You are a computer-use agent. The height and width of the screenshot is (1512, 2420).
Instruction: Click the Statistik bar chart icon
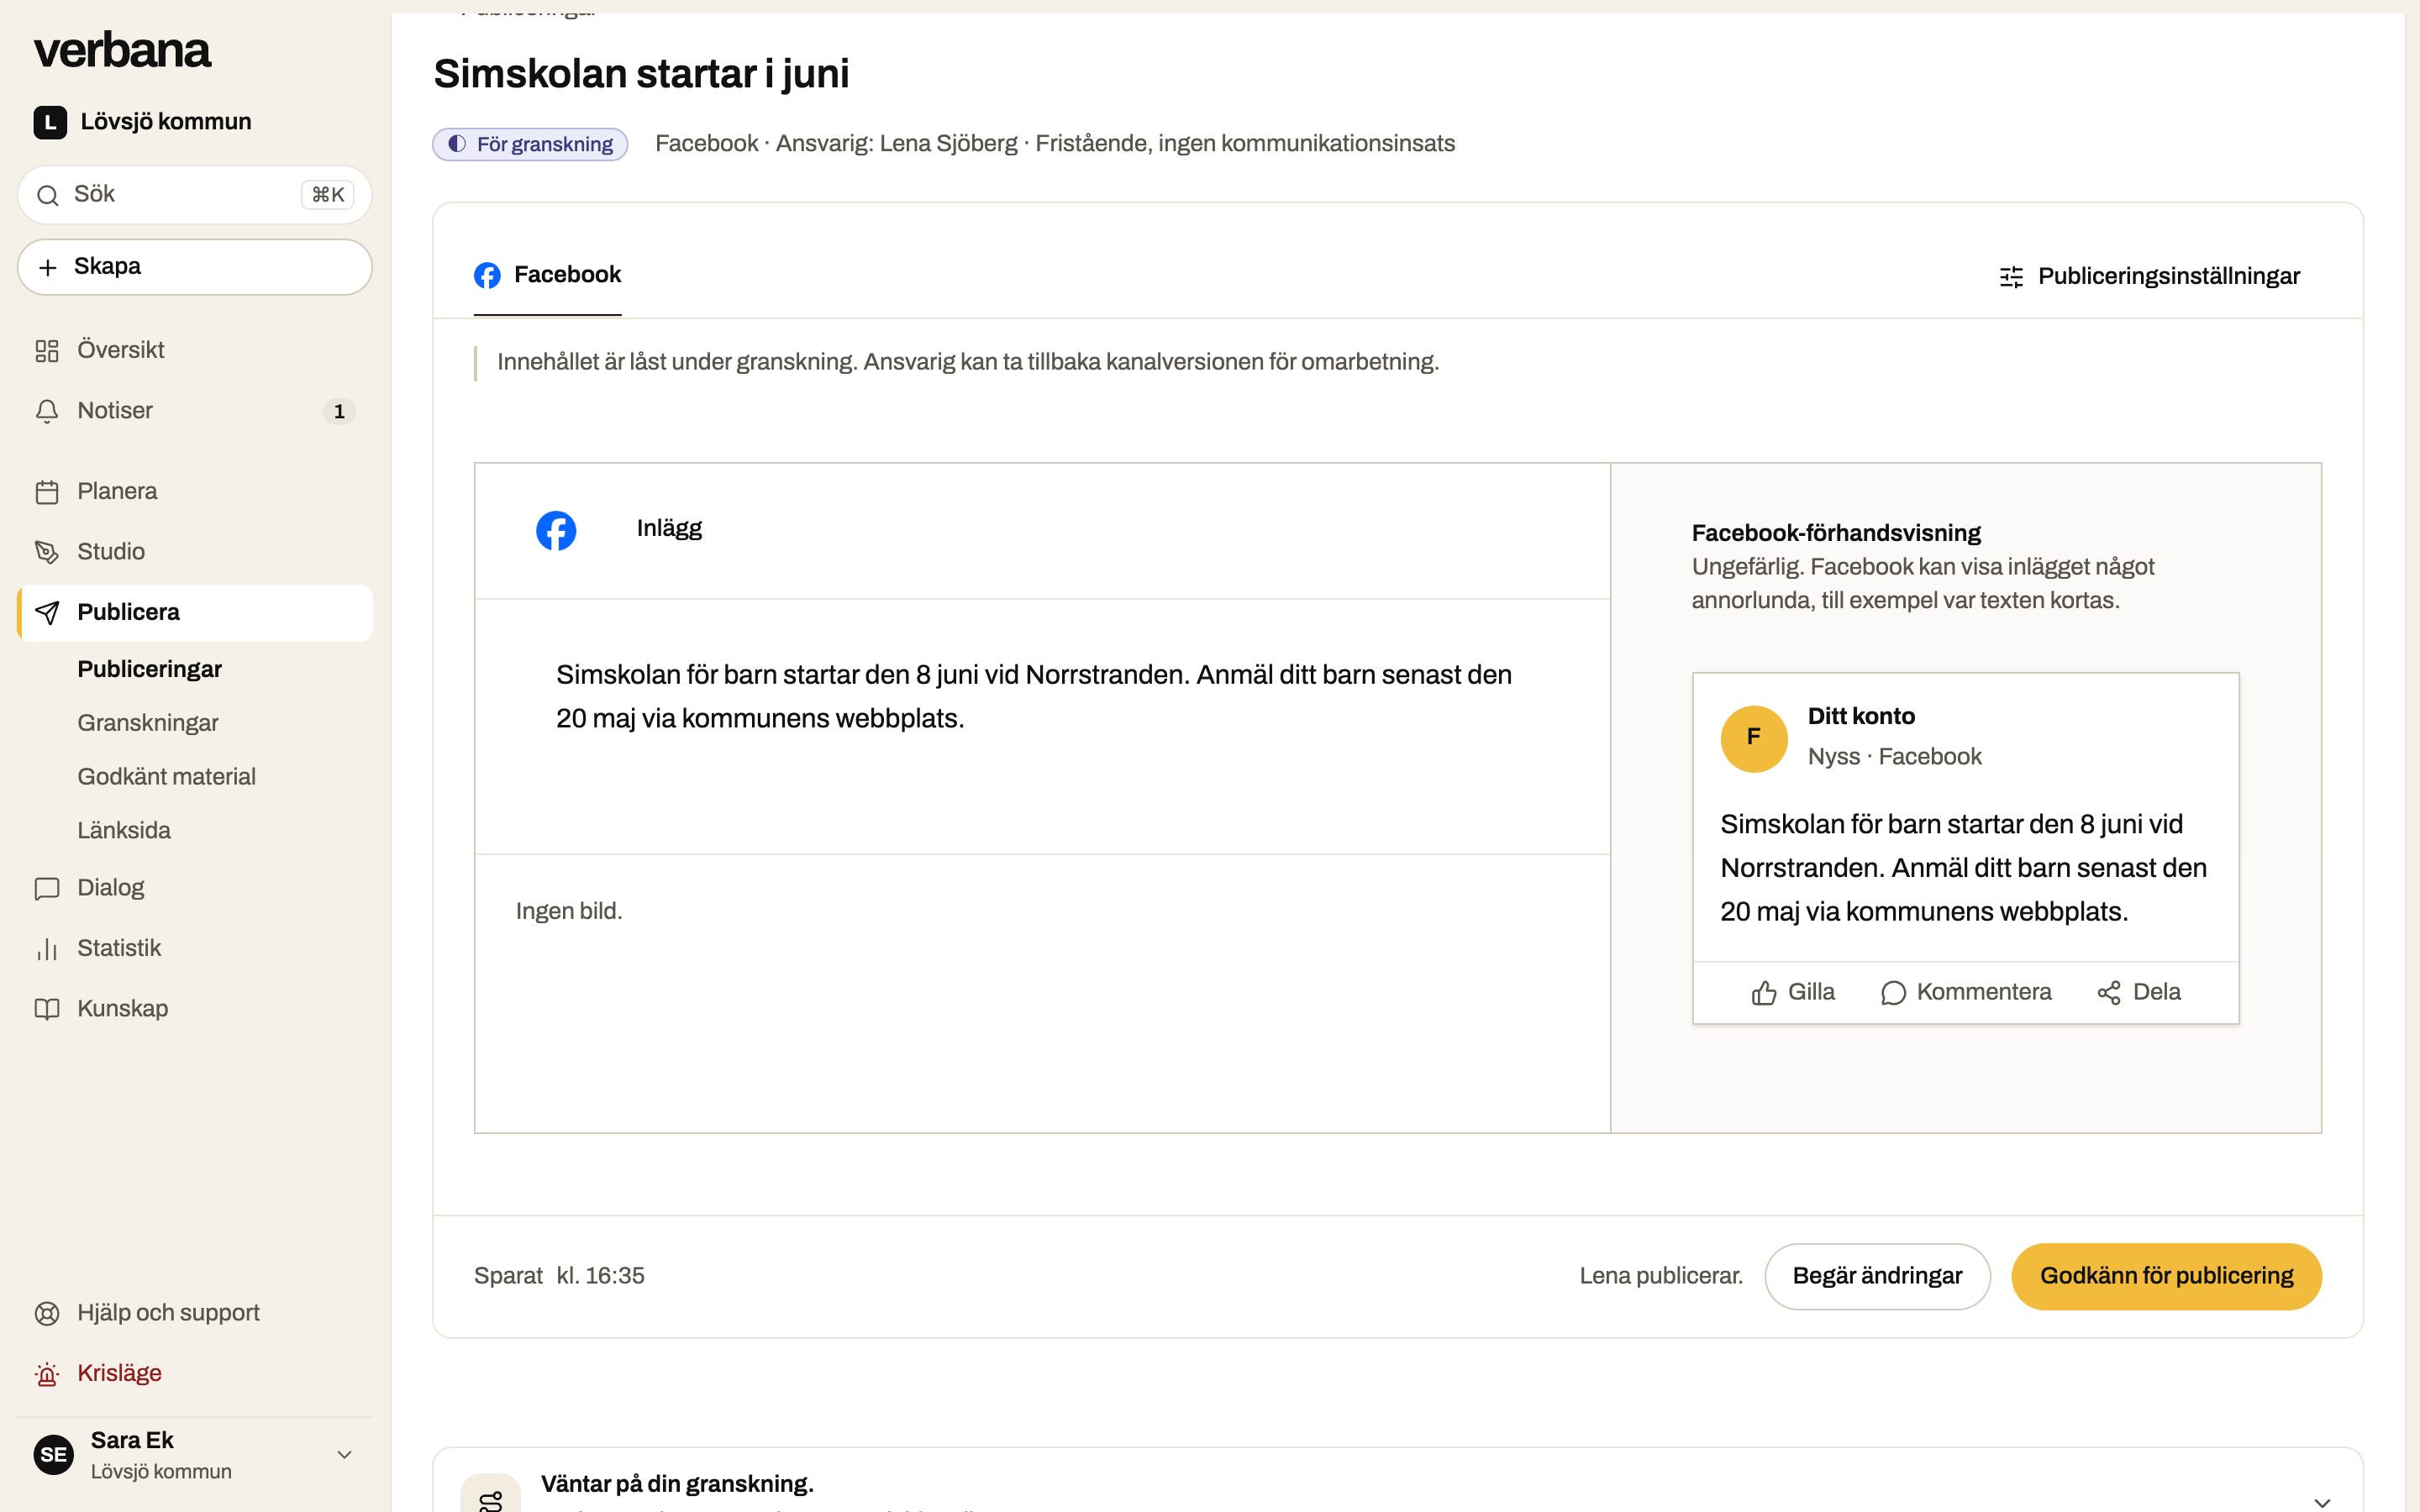pos(47,949)
